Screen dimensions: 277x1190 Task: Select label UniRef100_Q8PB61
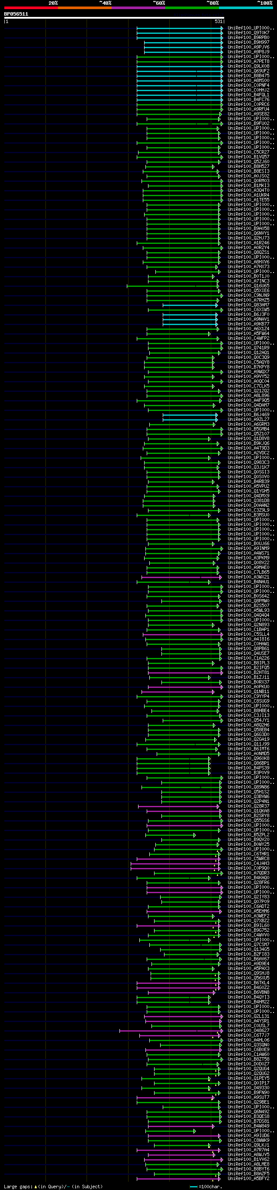tap(248, 648)
